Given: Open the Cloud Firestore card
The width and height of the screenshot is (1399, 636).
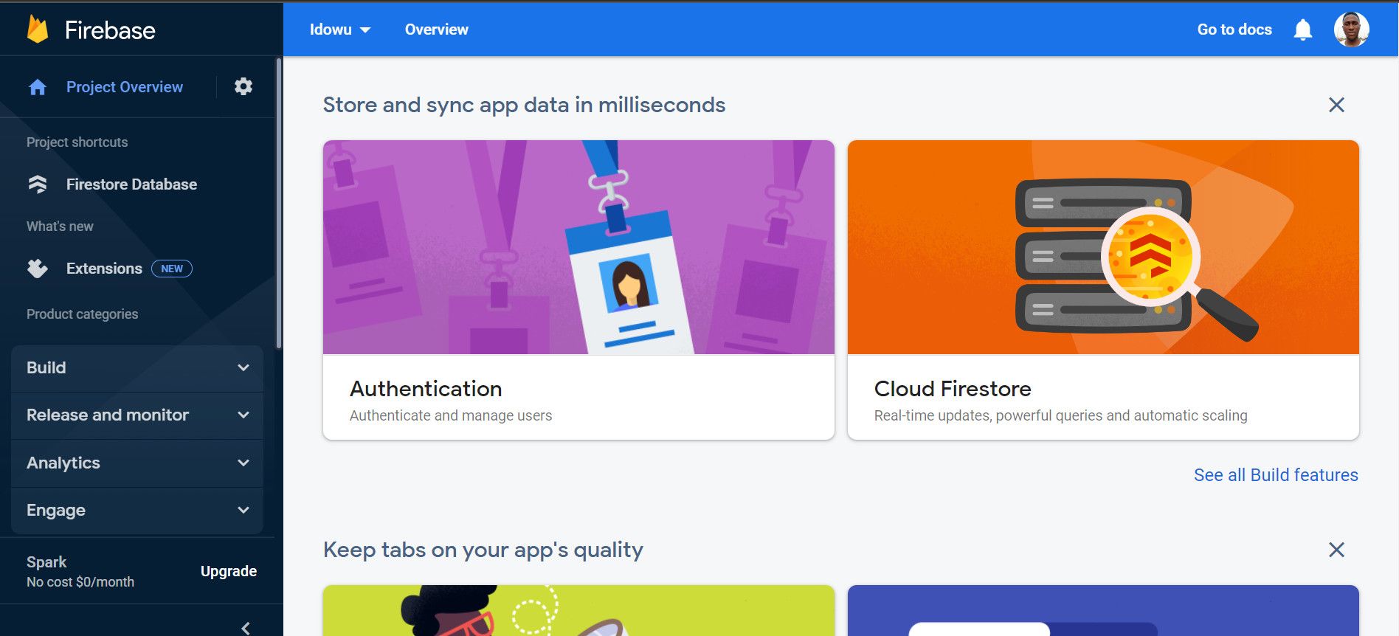Looking at the screenshot, I should pos(1103,288).
